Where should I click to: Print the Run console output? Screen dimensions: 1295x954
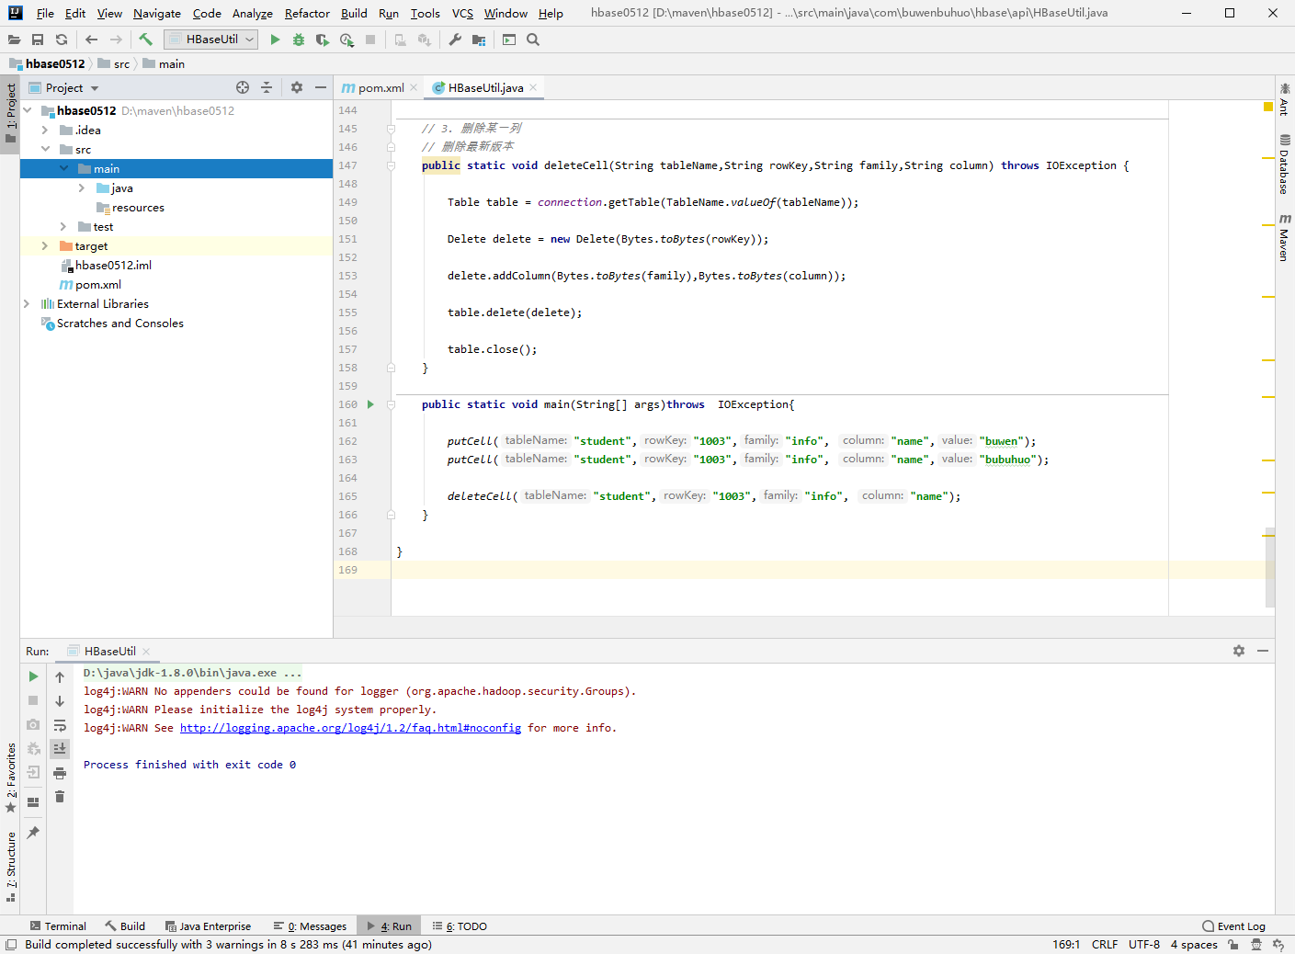[60, 773]
